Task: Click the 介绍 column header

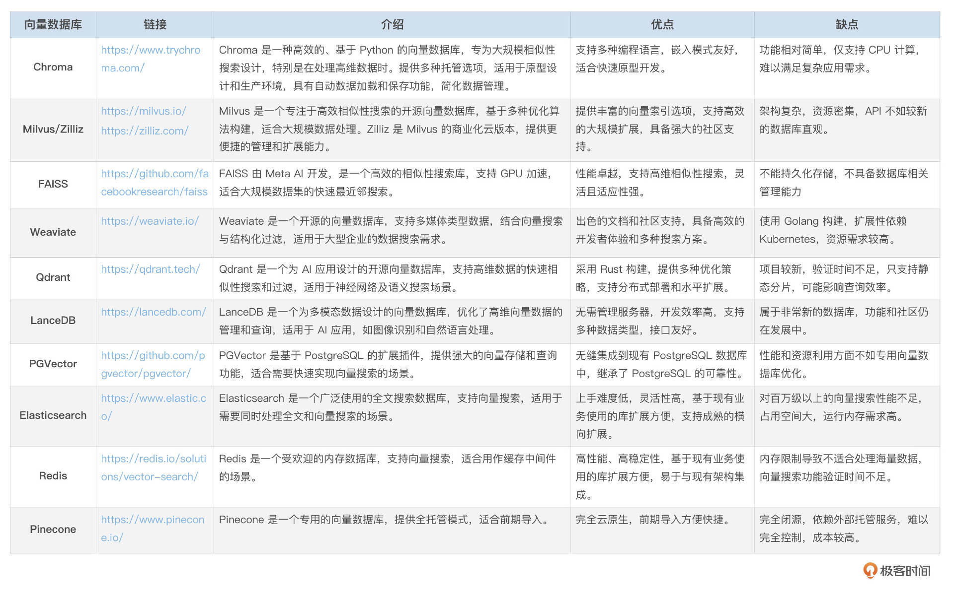Action: tap(392, 24)
